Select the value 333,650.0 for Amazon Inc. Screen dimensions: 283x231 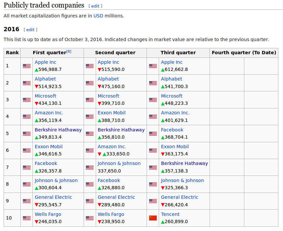coord(118,154)
